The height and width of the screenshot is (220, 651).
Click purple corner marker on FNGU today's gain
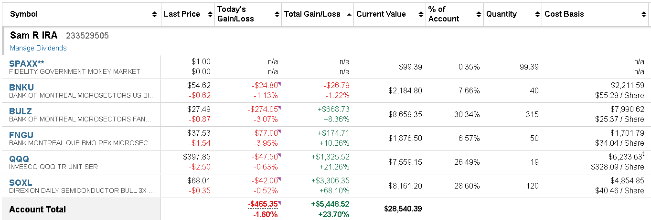coord(279,131)
